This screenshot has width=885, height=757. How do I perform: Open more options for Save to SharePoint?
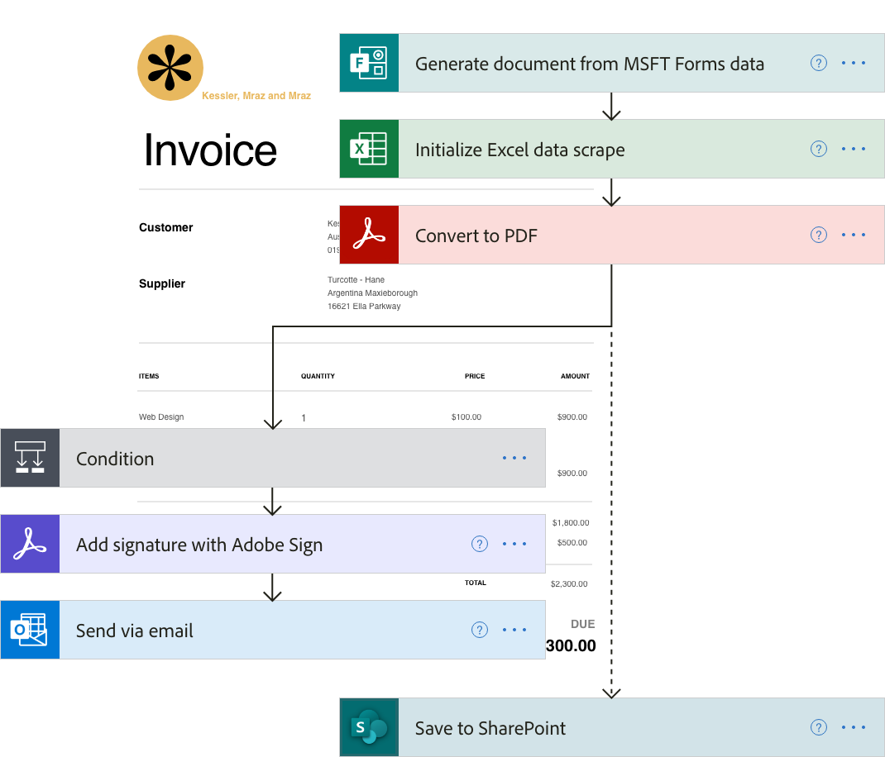pos(854,727)
